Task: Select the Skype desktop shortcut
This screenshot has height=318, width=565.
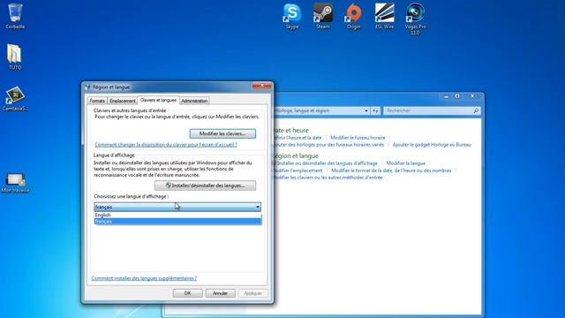Action: [x=292, y=16]
